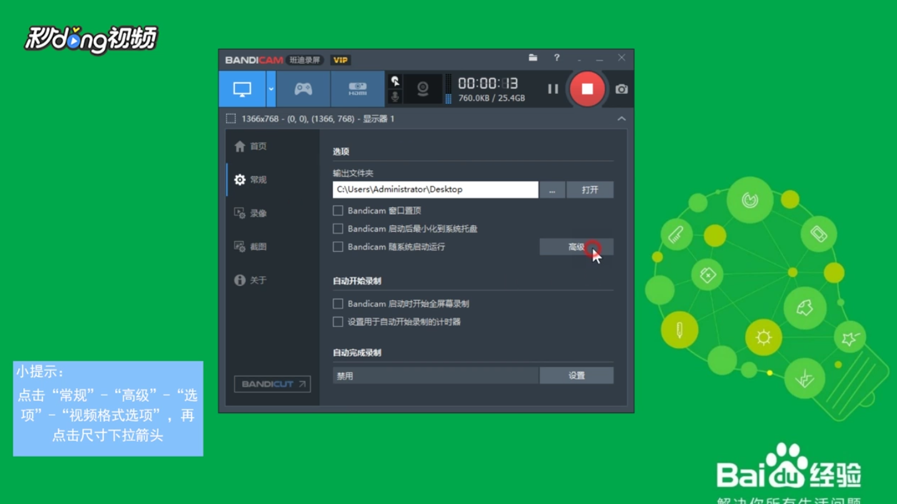This screenshot has width=897, height=504.
Task: Click 高级 advanced button
Action: 576,247
